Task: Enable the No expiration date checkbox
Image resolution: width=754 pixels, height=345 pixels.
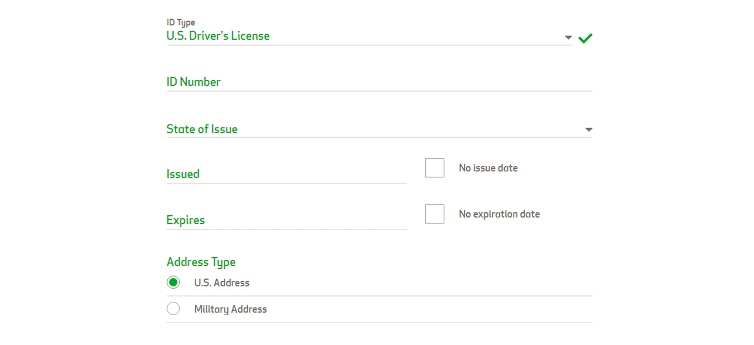Action: [434, 214]
